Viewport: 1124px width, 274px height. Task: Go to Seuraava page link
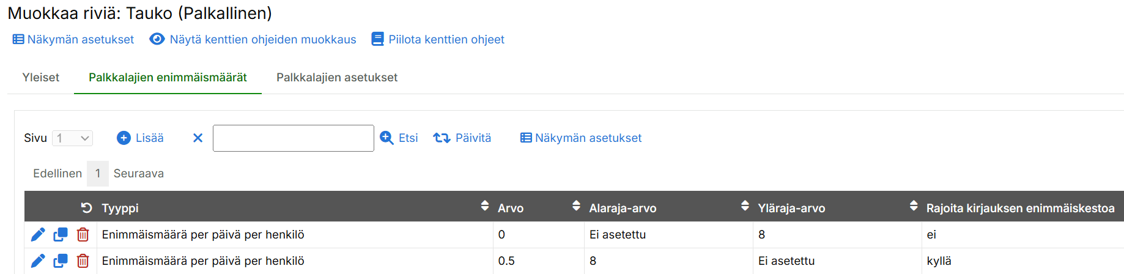pyautogui.click(x=139, y=174)
